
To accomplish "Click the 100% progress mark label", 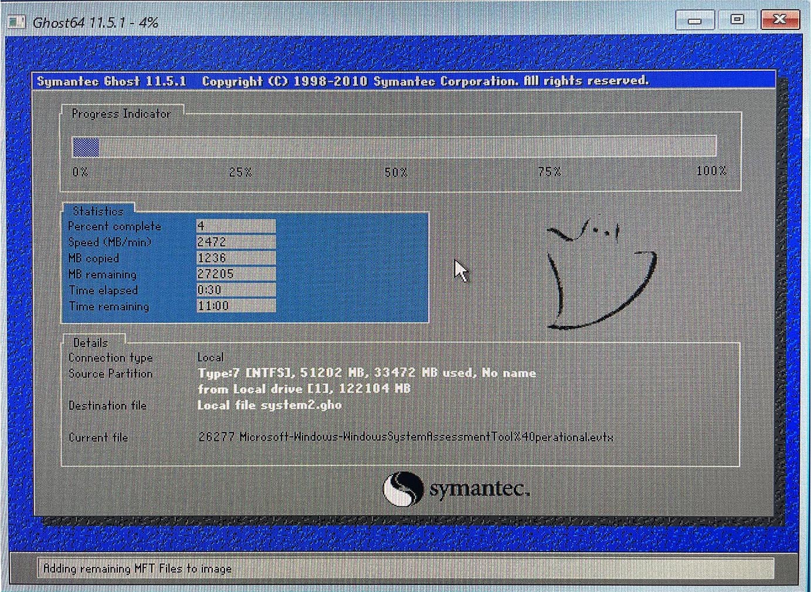I will click(711, 171).
